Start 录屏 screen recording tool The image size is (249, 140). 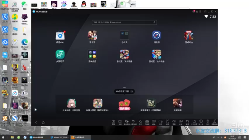pyautogui.click(x=120, y=122)
